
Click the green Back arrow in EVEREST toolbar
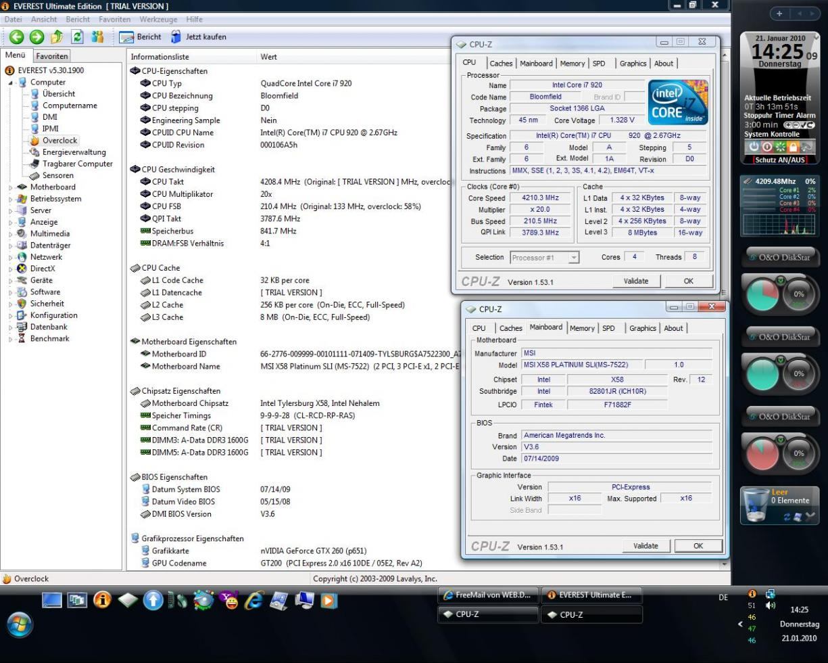coord(16,37)
